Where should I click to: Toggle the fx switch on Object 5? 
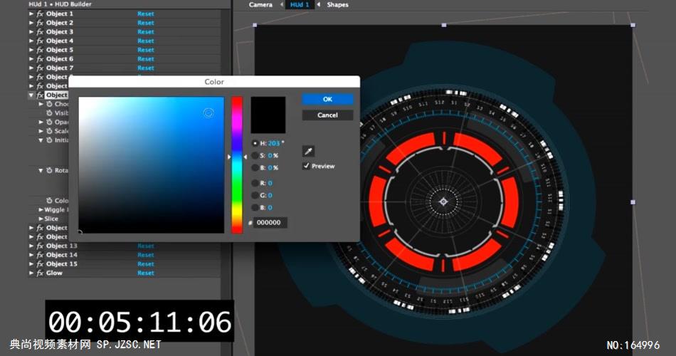40,50
